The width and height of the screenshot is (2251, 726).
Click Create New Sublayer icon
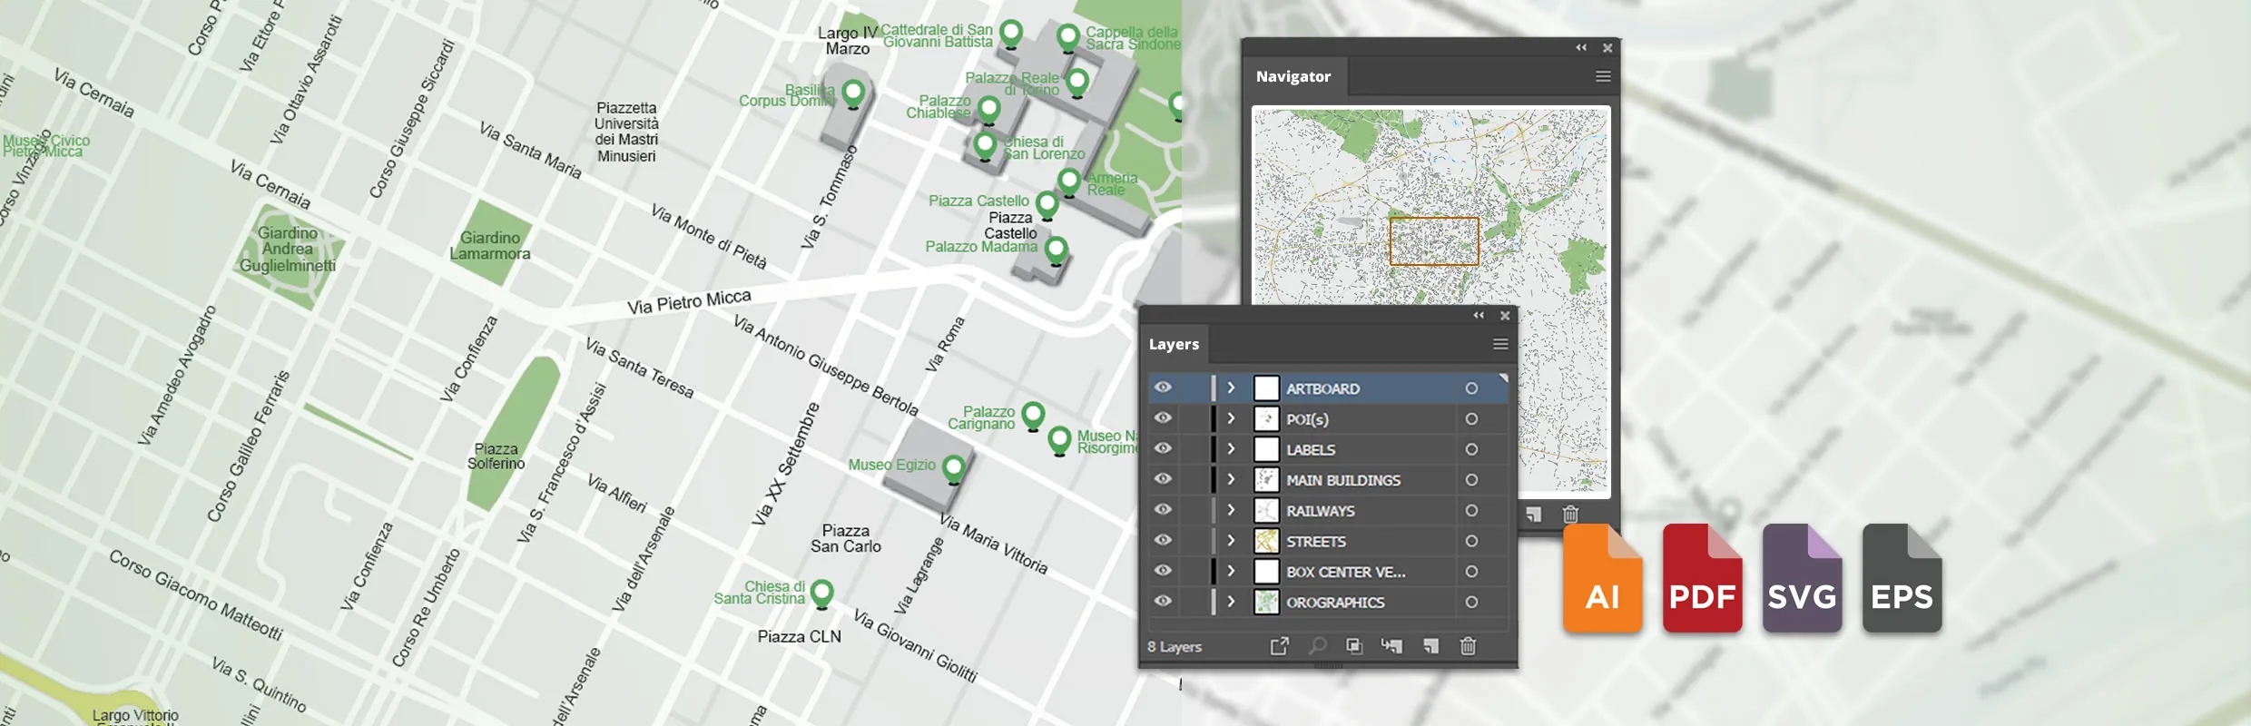(1391, 646)
